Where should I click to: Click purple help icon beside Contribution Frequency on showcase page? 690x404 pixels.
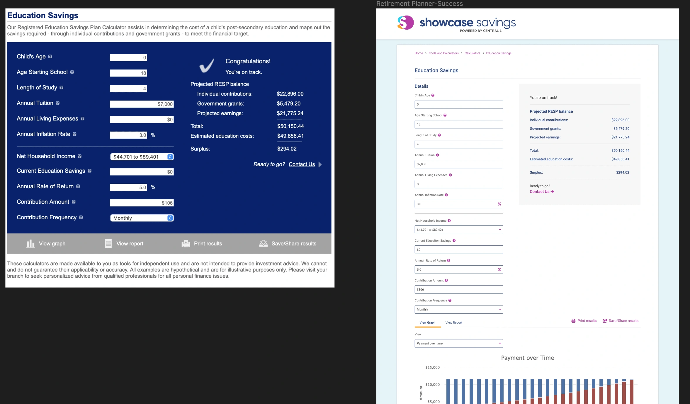450,301
